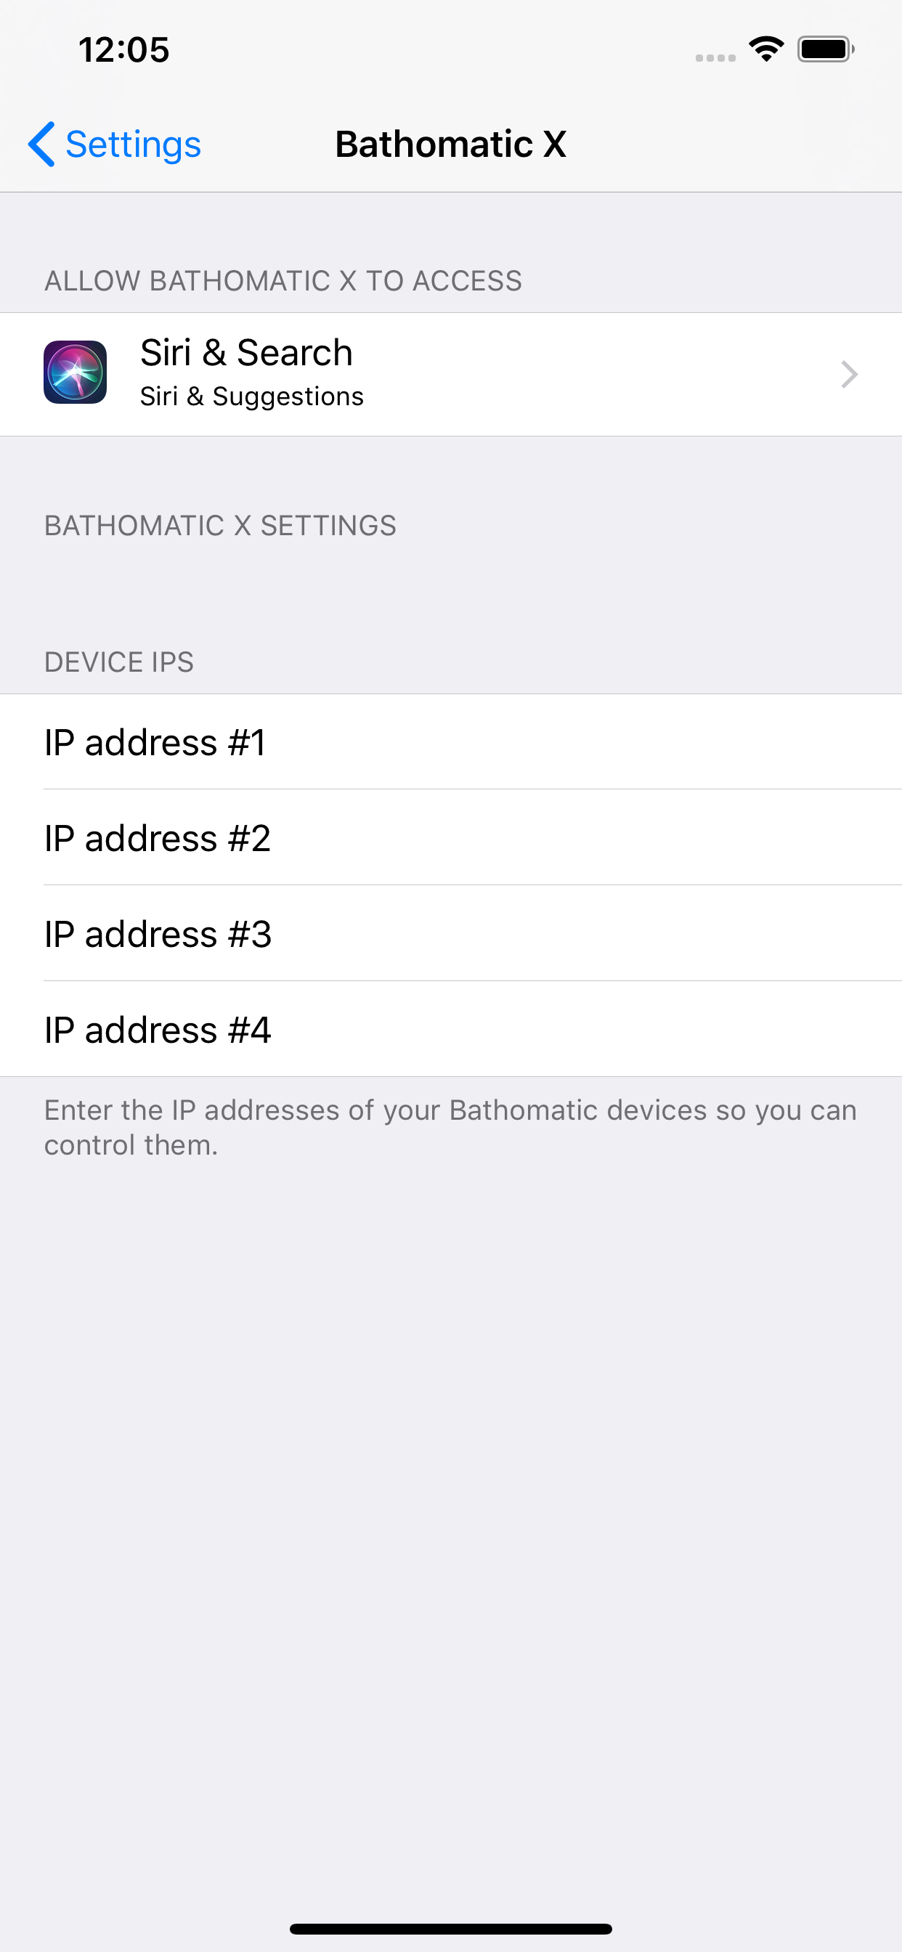Tap the cellular signal dots
Screen dimensions: 902x1952
pyautogui.click(x=715, y=57)
